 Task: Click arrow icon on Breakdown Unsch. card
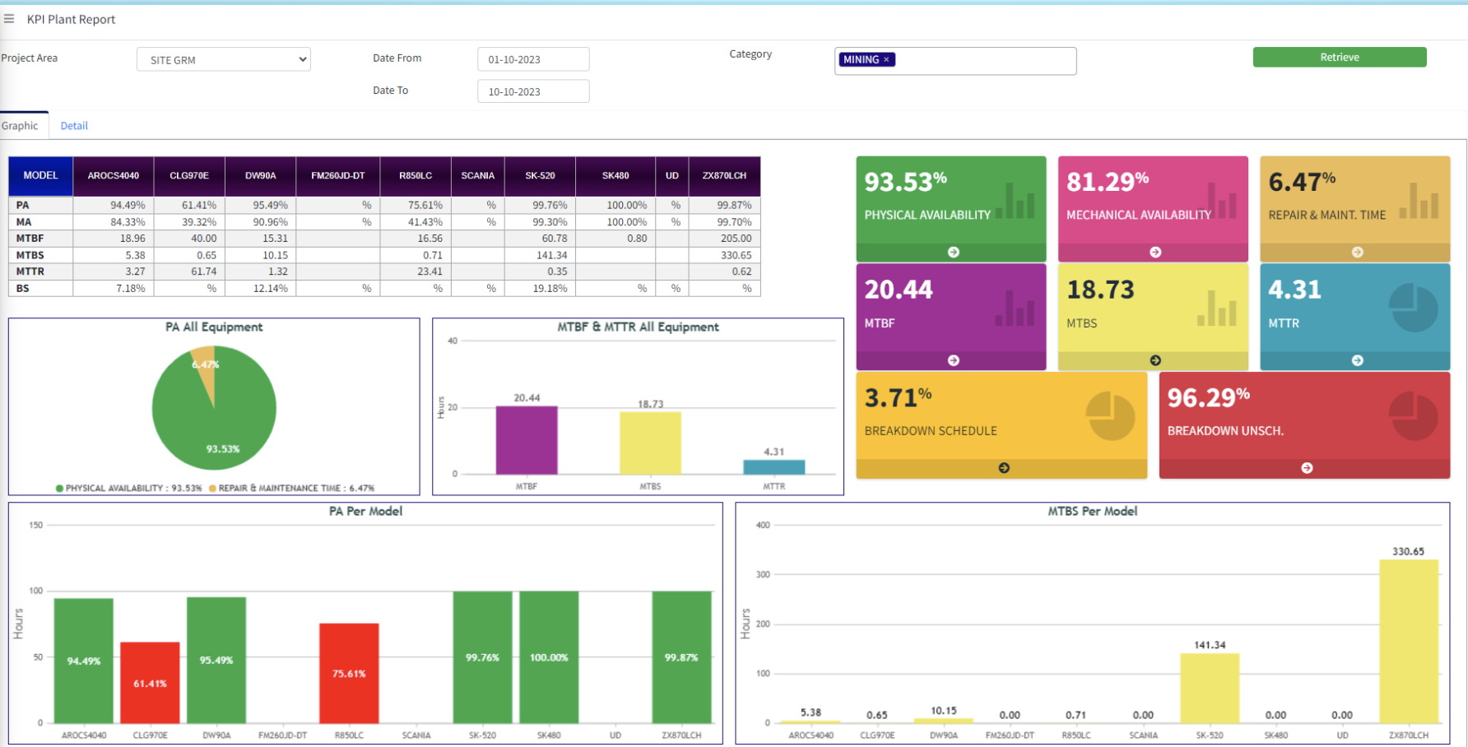pos(1307,468)
